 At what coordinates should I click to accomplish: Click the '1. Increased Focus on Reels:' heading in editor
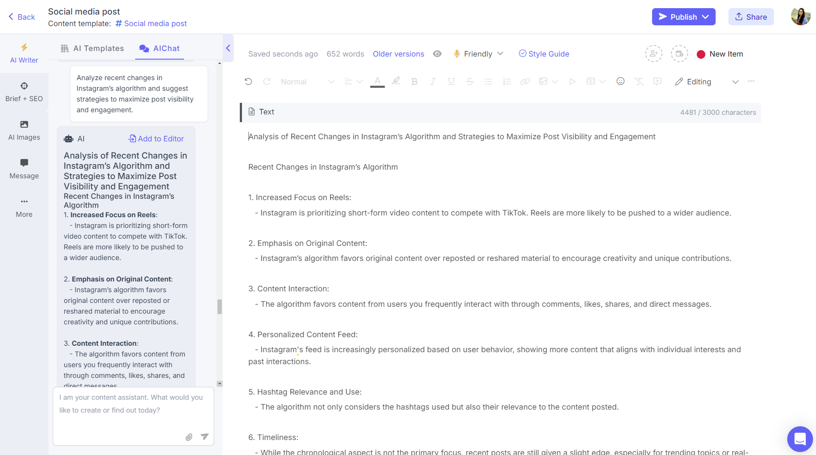tap(300, 198)
